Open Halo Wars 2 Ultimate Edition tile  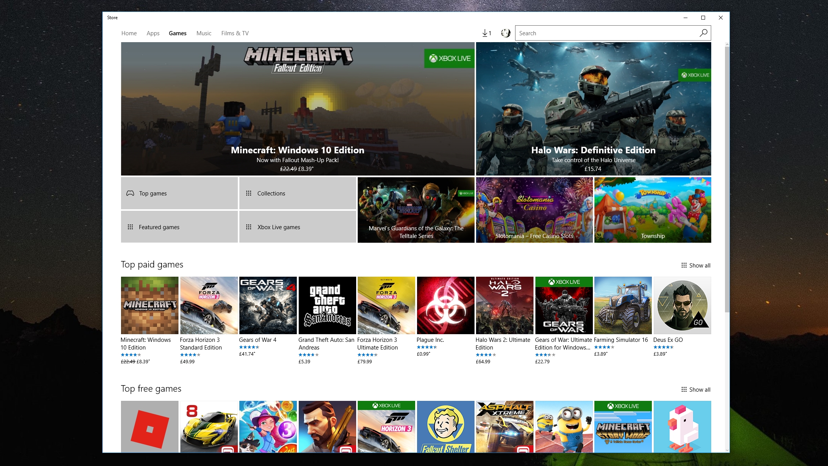(505, 305)
